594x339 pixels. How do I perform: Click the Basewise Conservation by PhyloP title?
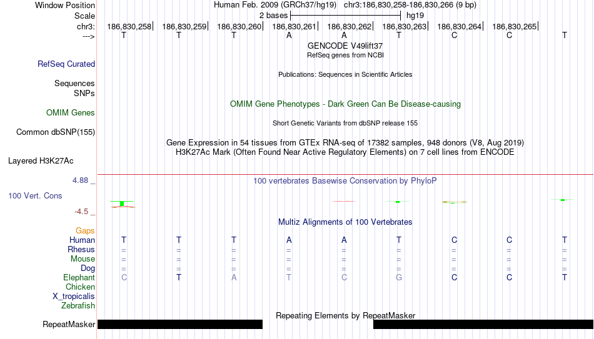tap(345, 181)
